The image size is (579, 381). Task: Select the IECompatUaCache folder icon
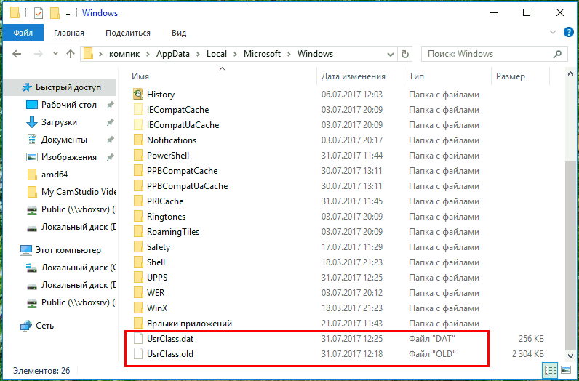click(x=138, y=125)
